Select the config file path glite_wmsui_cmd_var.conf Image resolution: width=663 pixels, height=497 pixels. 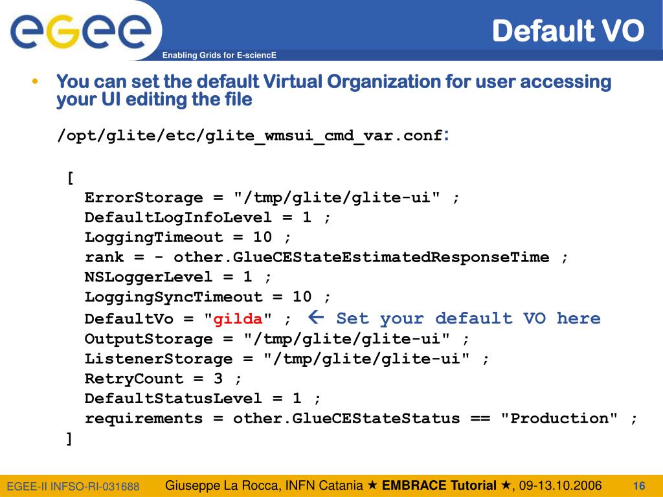pyautogui.click(x=253, y=136)
